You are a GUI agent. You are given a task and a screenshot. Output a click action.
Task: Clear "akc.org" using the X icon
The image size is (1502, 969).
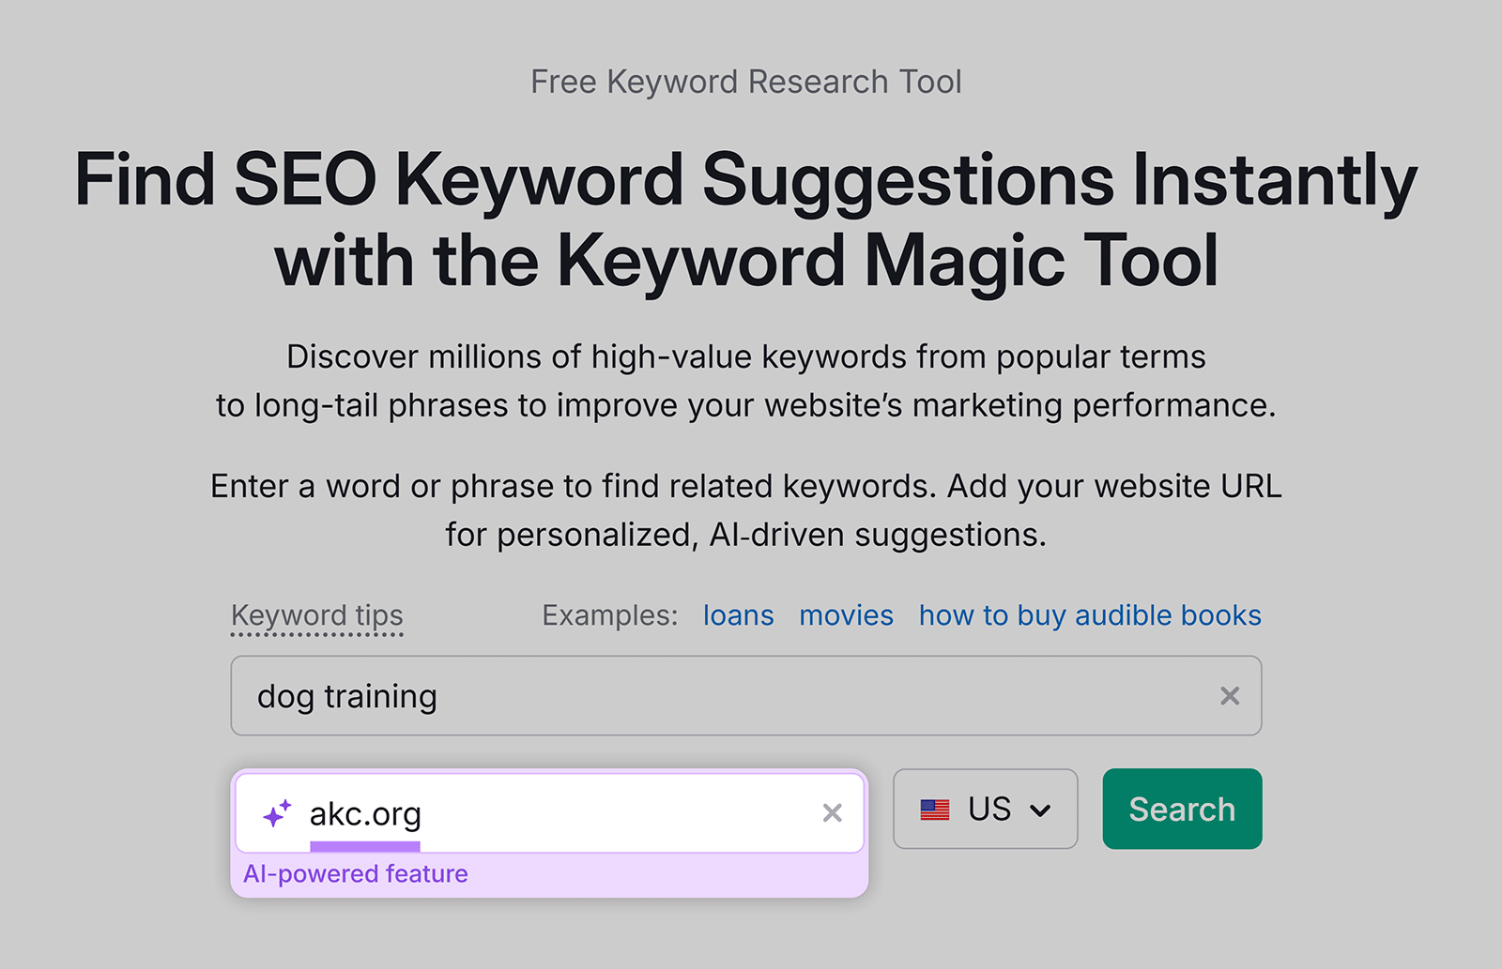tap(832, 813)
